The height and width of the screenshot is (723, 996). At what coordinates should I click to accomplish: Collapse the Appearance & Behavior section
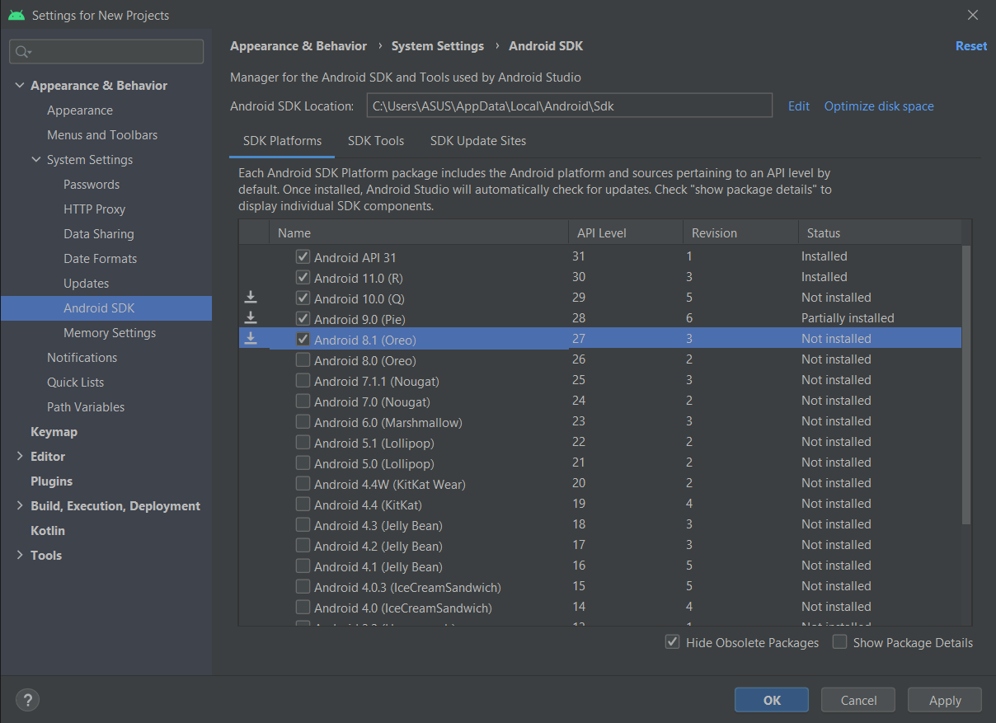(20, 86)
